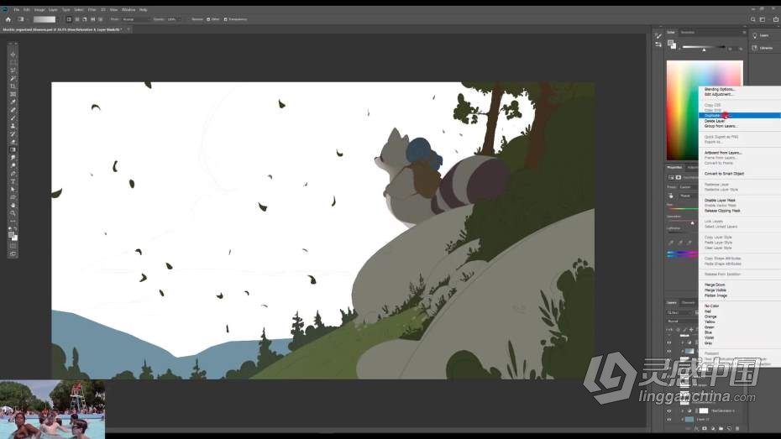Open the gradient picker dropdown arrow
Image resolution: width=781 pixels, height=439 pixels.
coord(58,19)
